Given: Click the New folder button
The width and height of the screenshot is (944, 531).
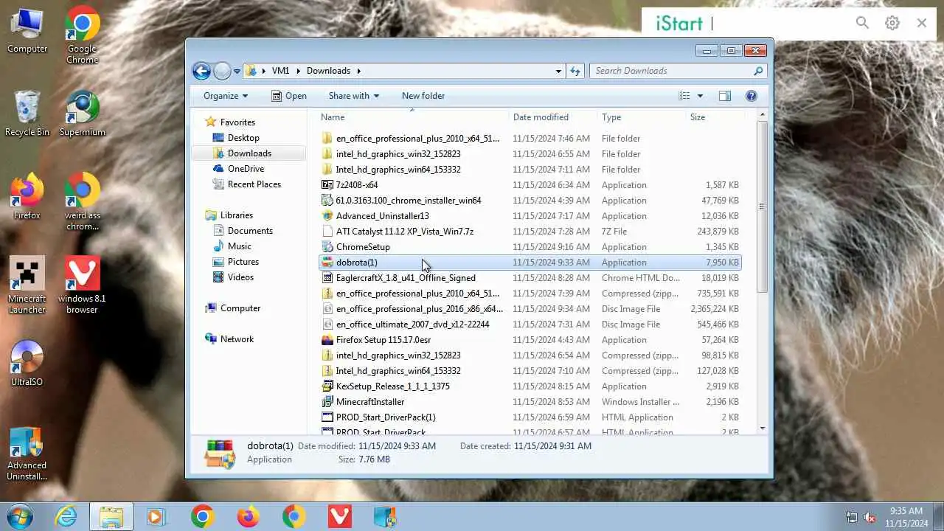Looking at the screenshot, I should 423,96.
